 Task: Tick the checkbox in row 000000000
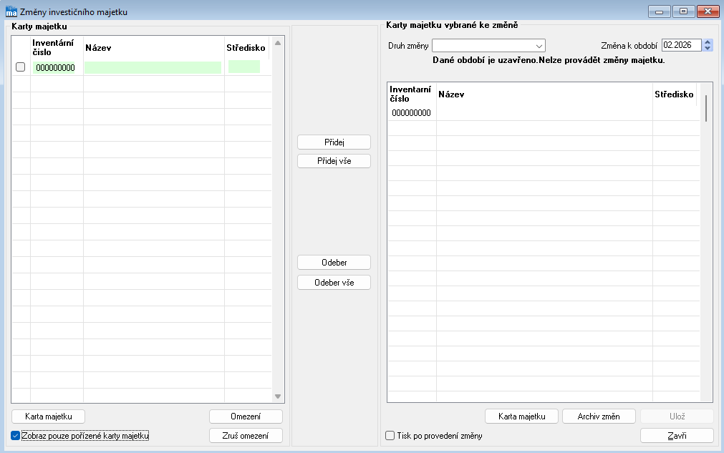click(20, 67)
